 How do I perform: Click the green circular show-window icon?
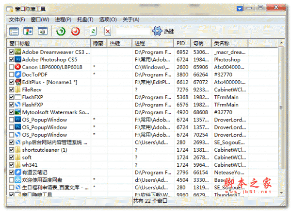61,31
